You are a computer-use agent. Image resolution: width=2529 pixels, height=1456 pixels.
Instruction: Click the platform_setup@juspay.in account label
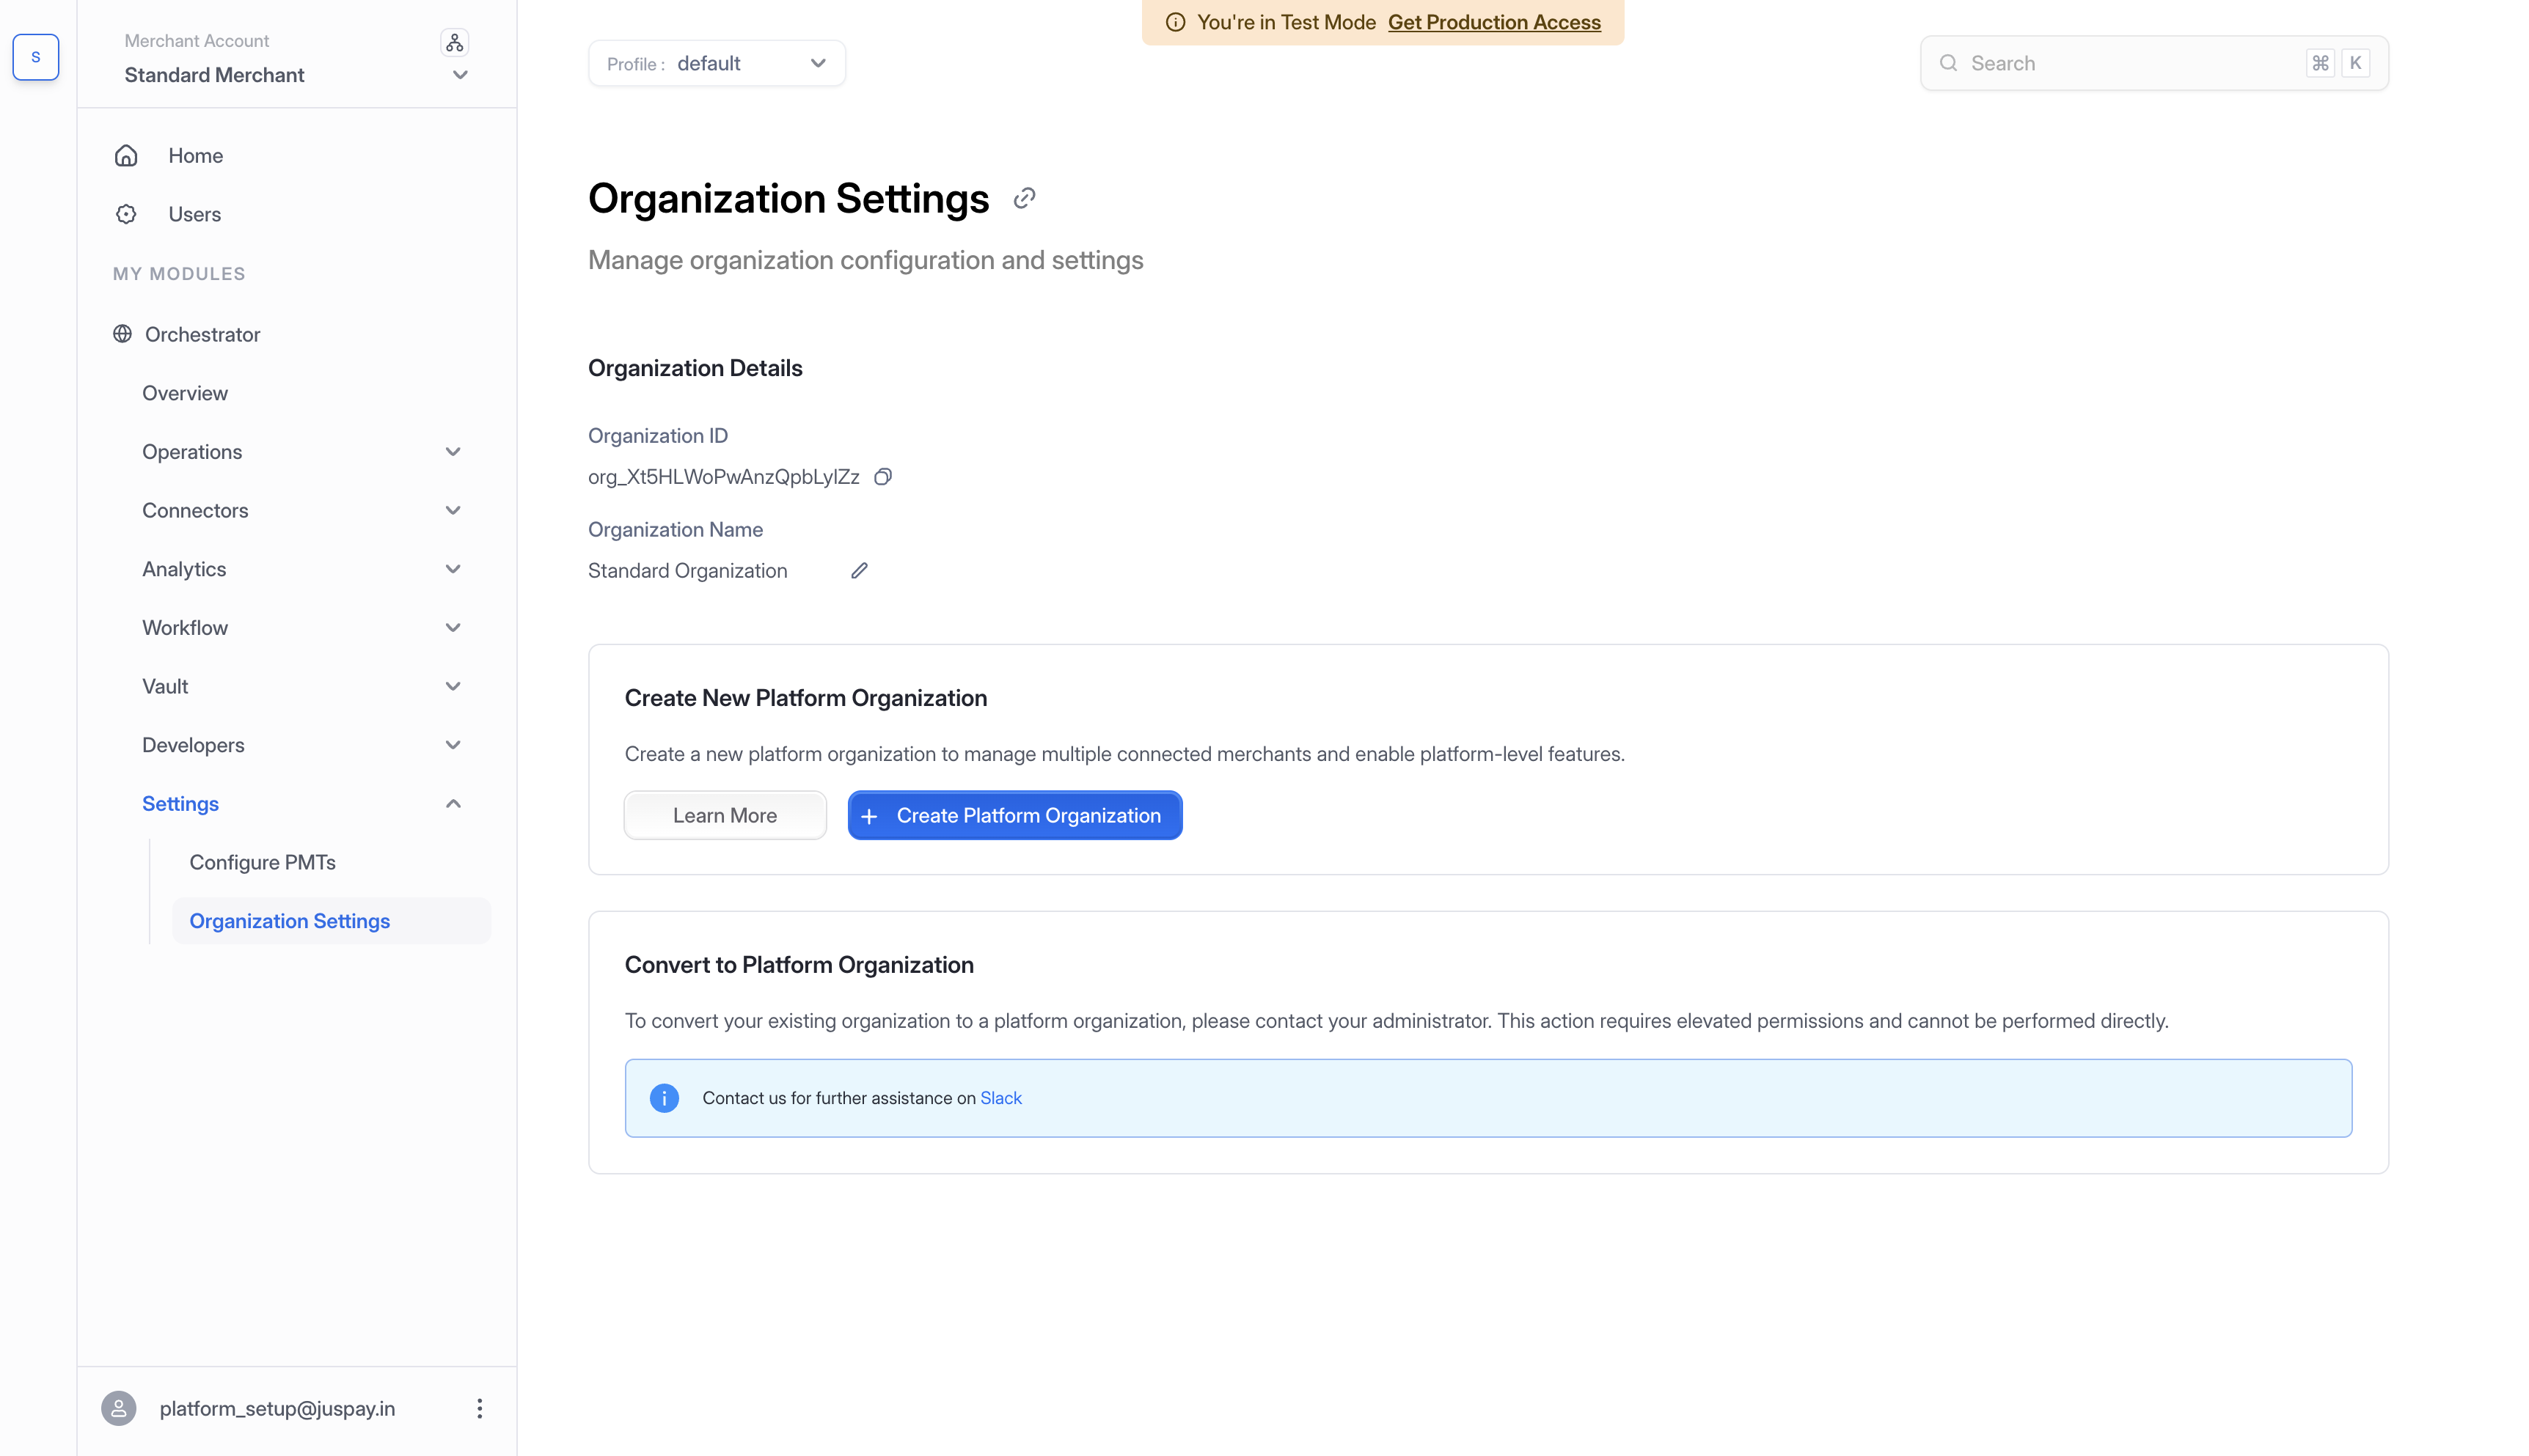[x=277, y=1408]
